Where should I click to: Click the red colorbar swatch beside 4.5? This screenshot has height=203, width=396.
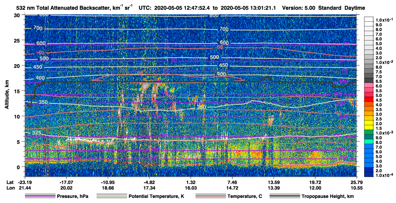pyautogui.click(x=369, y=100)
